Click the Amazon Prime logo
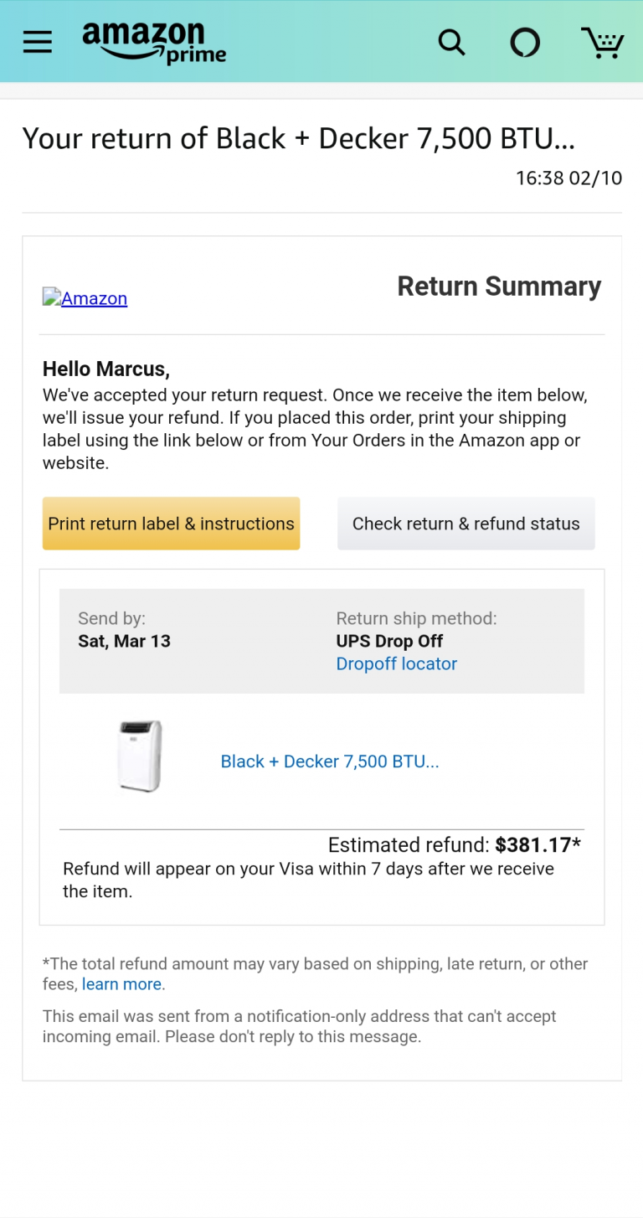The width and height of the screenshot is (643, 1218). coord(154,43)
